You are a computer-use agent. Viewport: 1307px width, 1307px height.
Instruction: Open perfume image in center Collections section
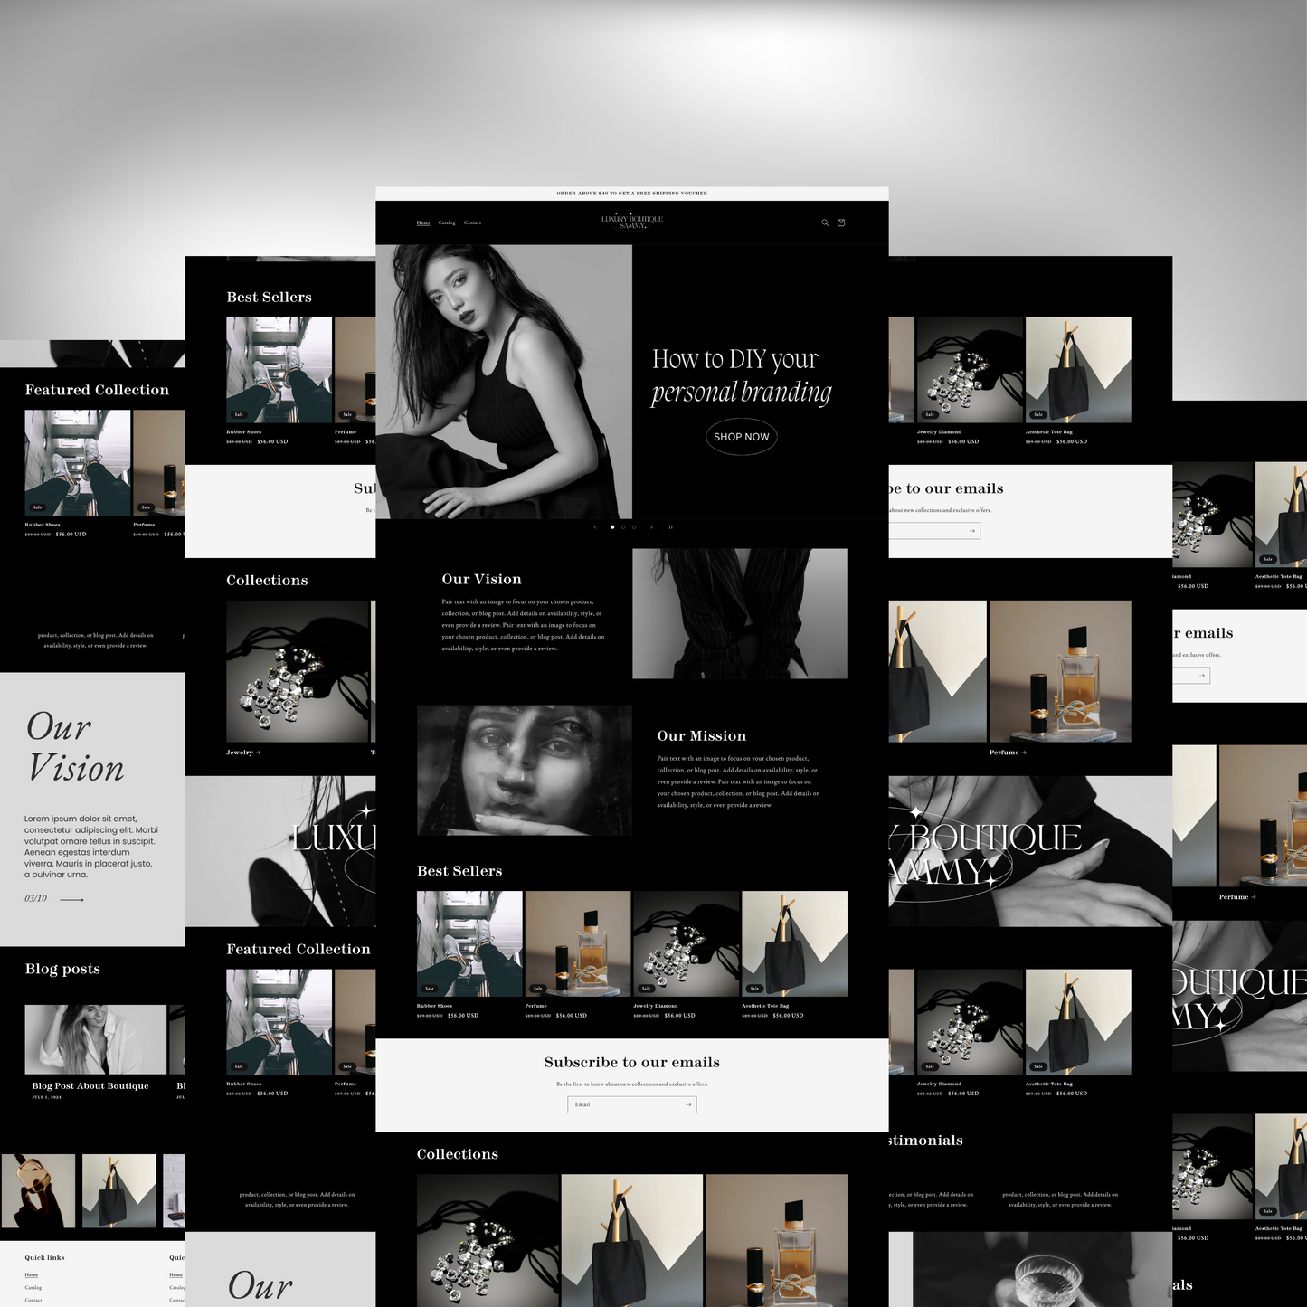[777, 1240]
